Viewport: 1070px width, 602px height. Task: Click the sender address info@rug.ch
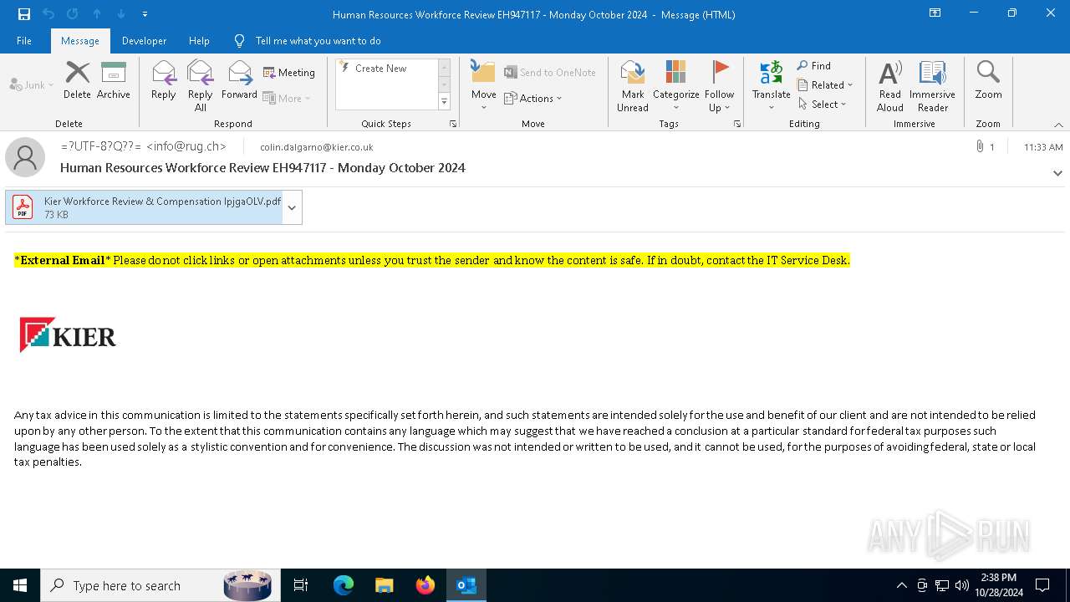coord(186,146)
